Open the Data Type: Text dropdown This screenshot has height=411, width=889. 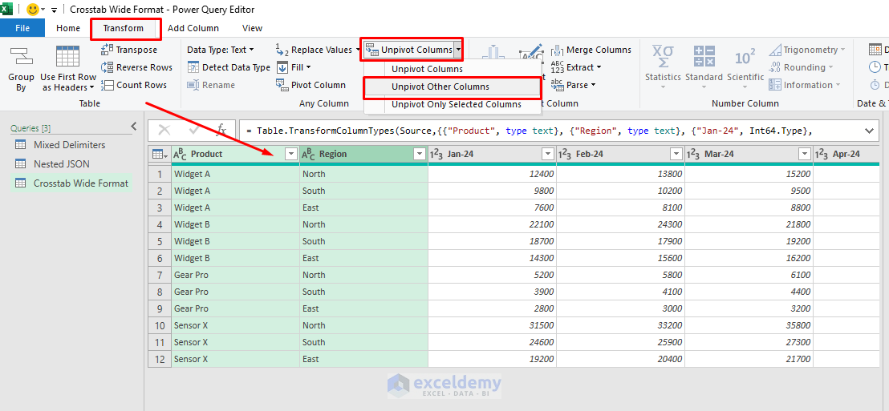[x=221, y=50]
